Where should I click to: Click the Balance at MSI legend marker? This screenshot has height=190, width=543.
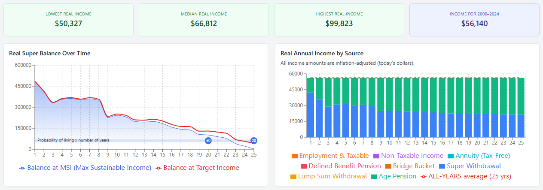point(23,168)
